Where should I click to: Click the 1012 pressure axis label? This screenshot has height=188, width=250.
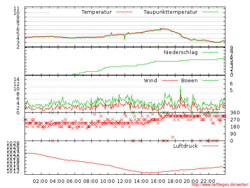(x=13, y=172)
